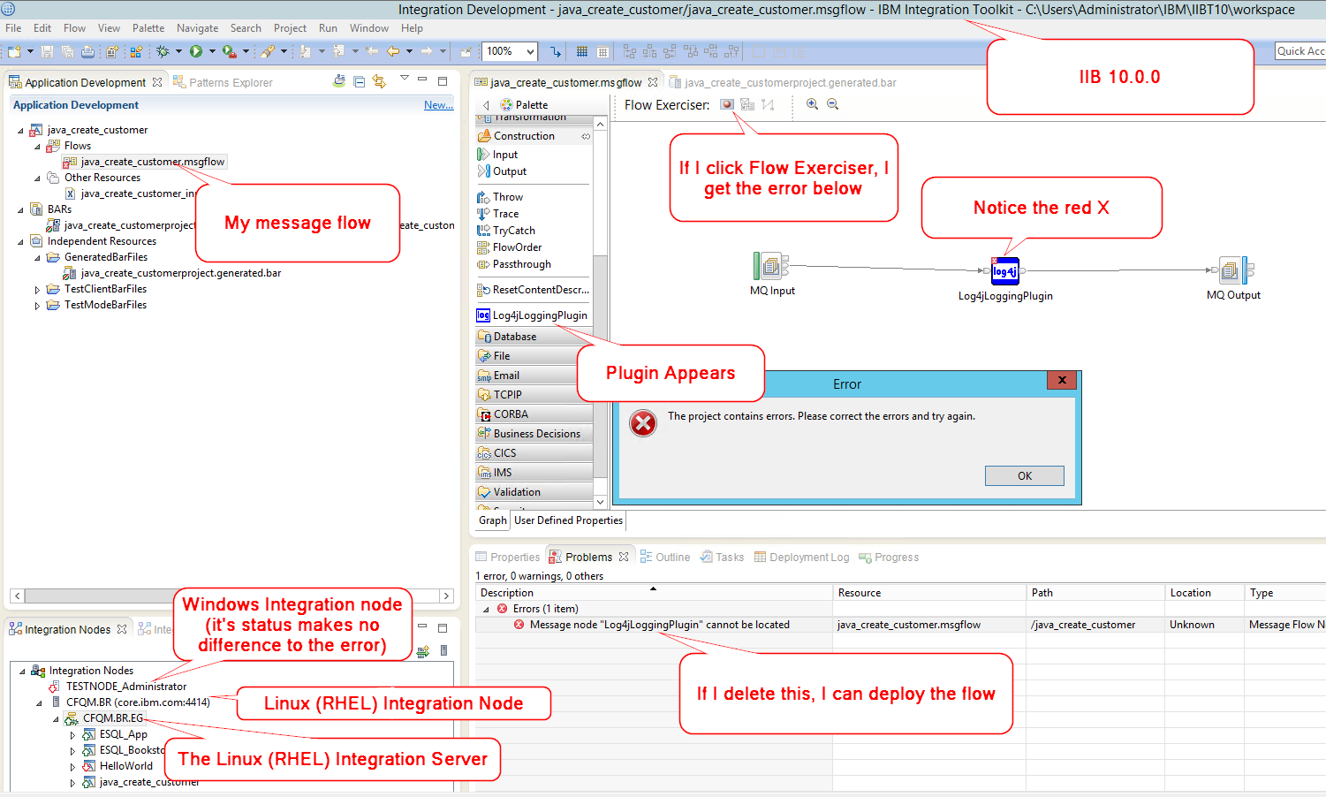Open the java_create_customerproject.generated.bar editor tab

coord(783,82)
